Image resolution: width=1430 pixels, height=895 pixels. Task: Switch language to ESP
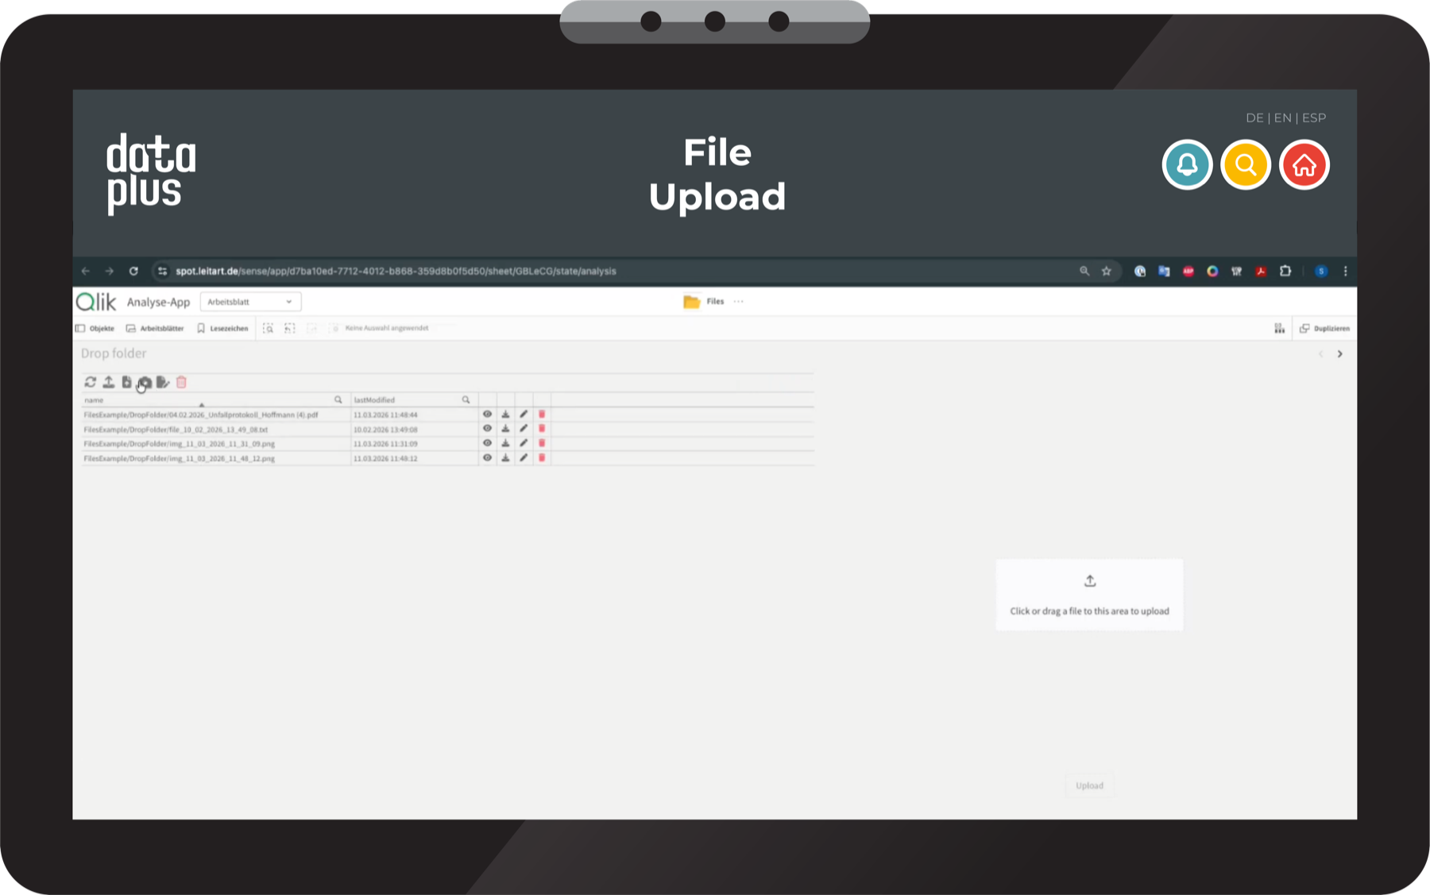(1314, 118)
